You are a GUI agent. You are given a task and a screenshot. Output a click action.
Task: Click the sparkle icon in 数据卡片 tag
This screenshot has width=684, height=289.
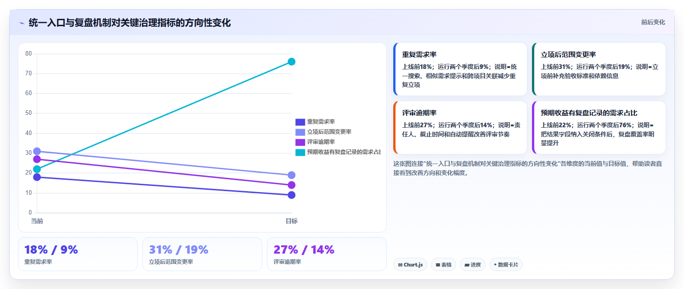495,265
